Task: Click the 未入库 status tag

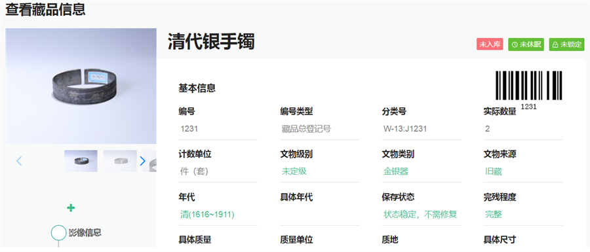Action: tap(490, 45)
